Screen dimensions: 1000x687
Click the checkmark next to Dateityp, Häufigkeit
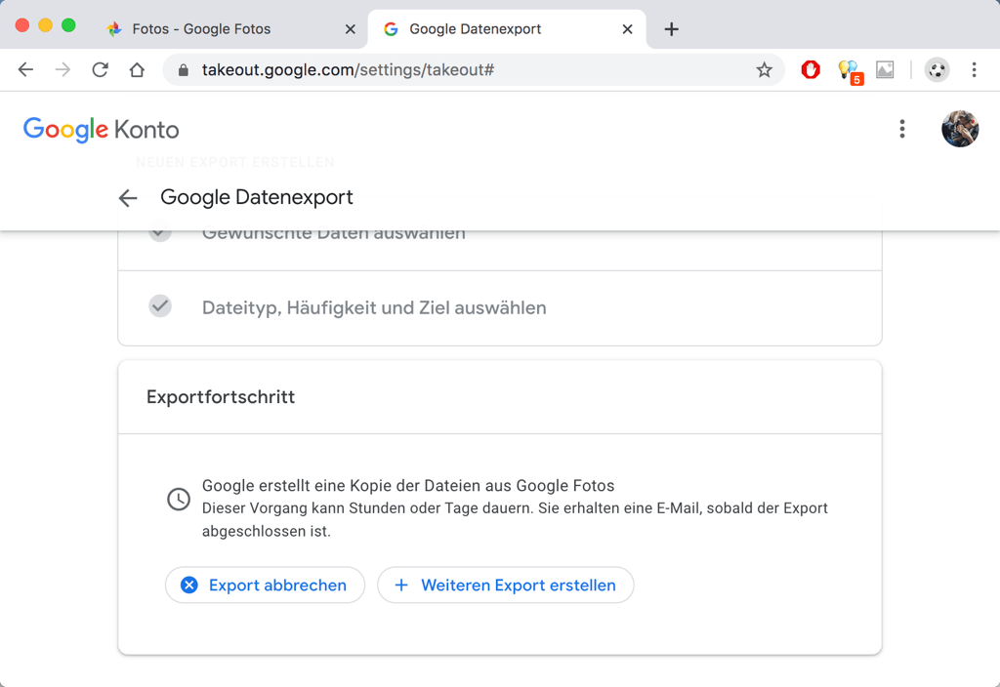[x=160, y=306]
